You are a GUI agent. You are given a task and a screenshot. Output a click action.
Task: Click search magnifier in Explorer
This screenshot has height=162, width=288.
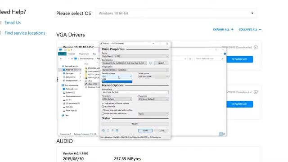(222, 58)
